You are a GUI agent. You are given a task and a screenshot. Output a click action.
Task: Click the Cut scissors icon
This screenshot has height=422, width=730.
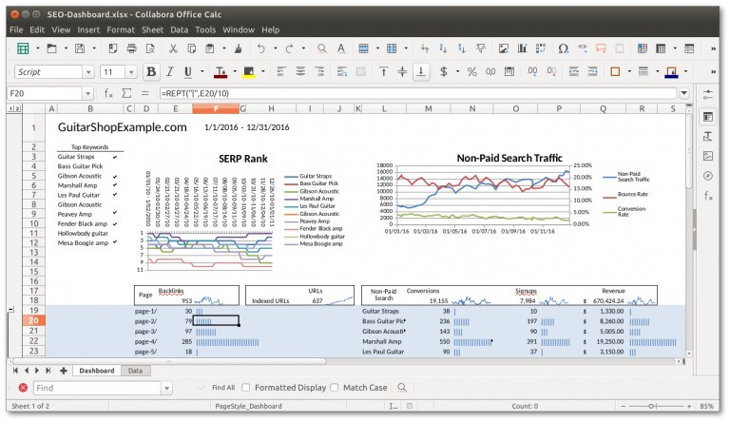click(173, 48)
